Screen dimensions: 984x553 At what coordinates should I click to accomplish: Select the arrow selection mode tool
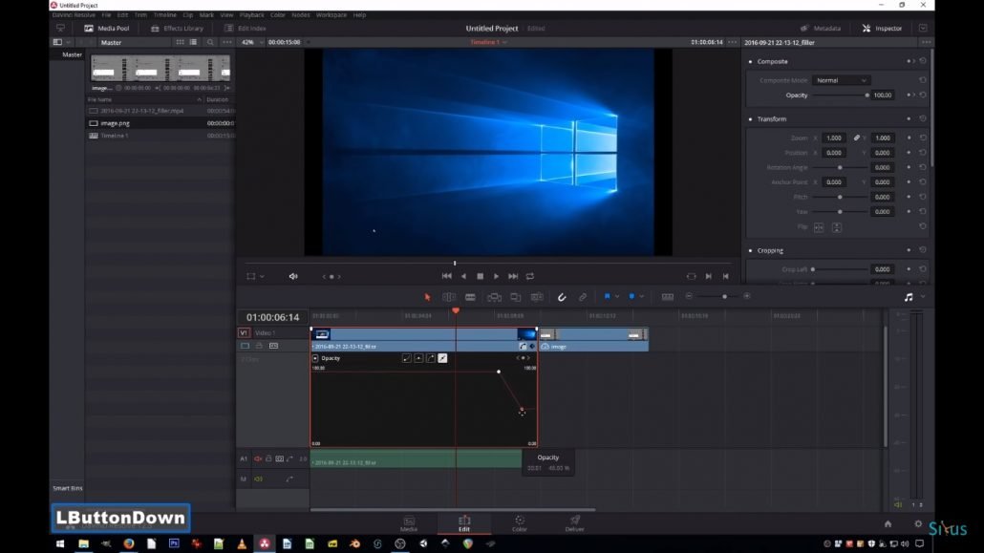tap(427, 297)
